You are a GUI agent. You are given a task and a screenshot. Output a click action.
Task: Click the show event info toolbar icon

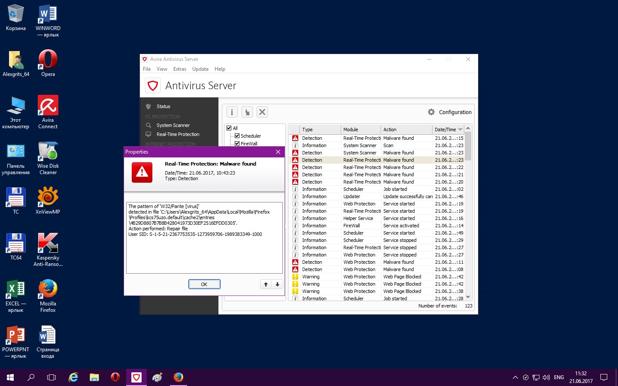pos(232,112)
